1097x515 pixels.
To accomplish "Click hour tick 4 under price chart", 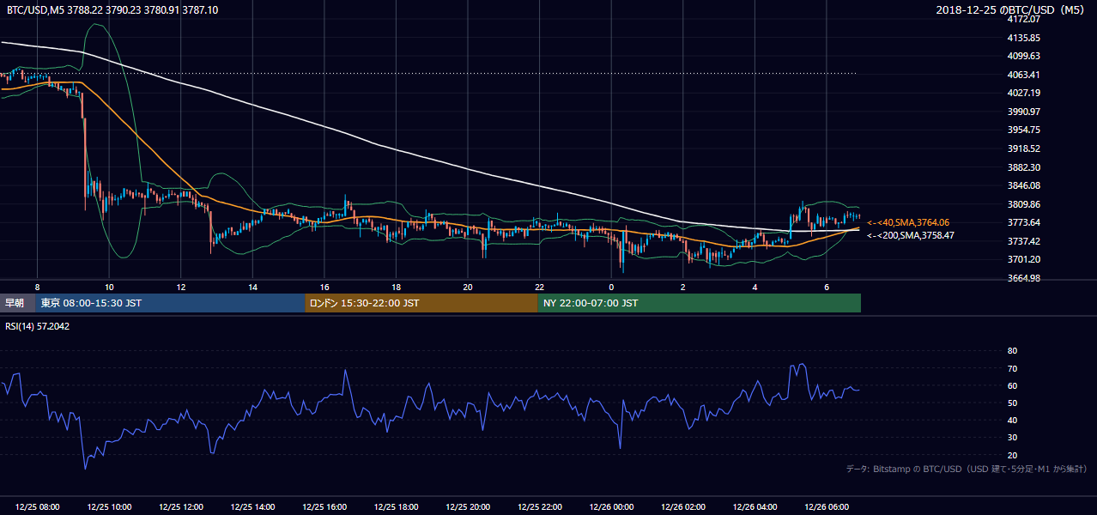I will [755, 287].
